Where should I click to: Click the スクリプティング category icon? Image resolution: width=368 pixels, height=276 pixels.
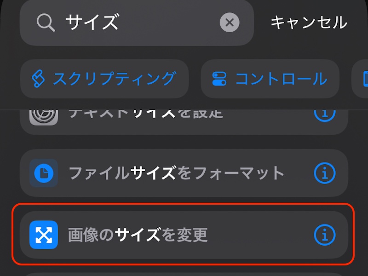(38, 79)
